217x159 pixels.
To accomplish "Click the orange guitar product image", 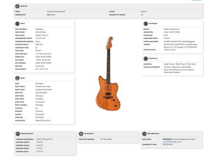I will pos(108,74).
